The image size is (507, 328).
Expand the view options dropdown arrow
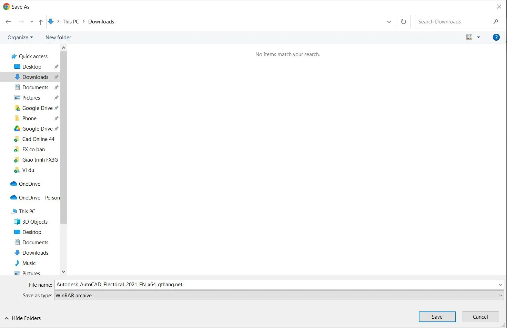pyautogui.click(x=478, y=37)
